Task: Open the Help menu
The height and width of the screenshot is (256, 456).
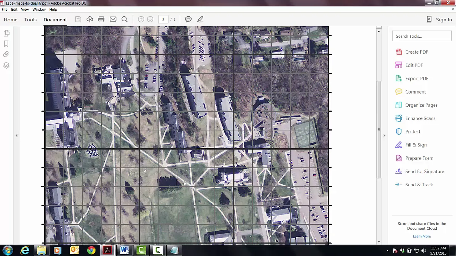Action: (x=53, y=10)
